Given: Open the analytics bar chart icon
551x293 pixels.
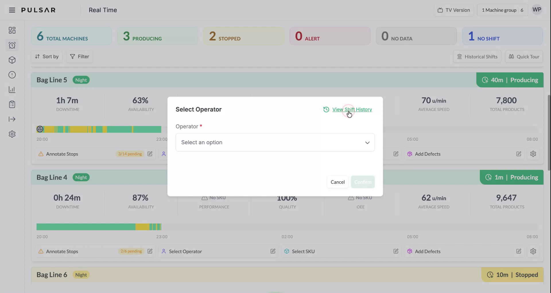Looking at the screenshot, I should tap(12, 89).
